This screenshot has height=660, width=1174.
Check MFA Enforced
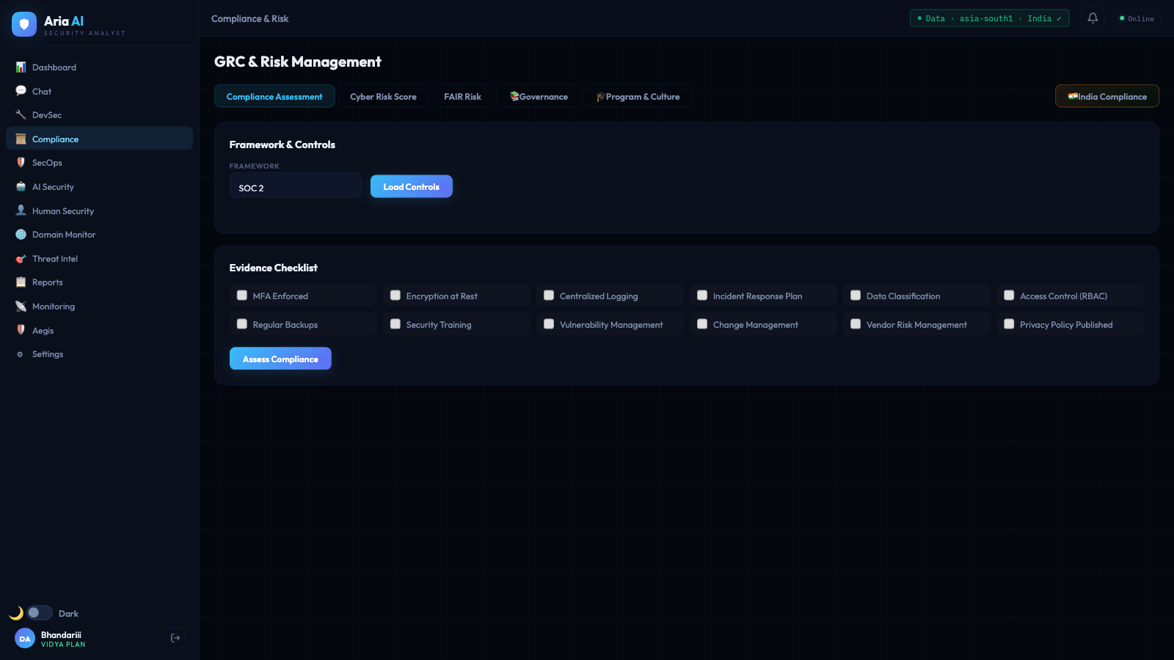pos(242,296)
